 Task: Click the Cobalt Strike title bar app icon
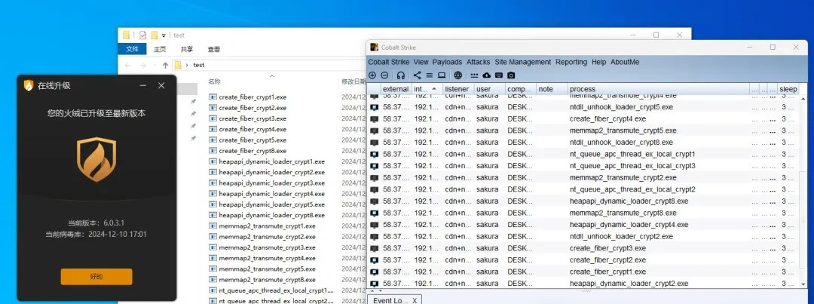click(x=374, y=48)
